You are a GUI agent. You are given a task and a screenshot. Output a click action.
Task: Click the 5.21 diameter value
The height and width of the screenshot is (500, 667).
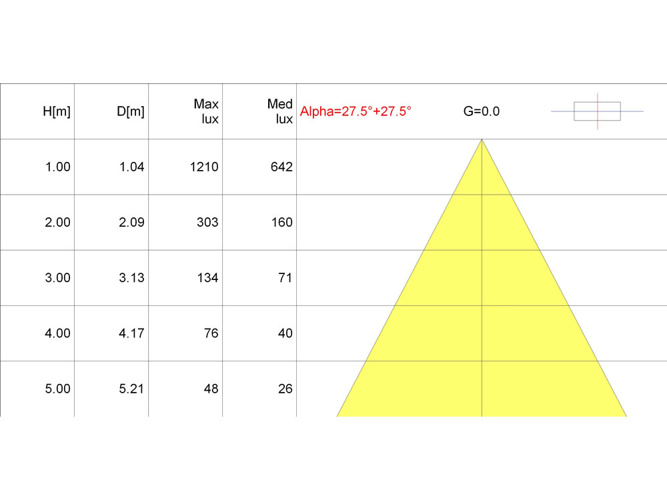pos(131,389)
